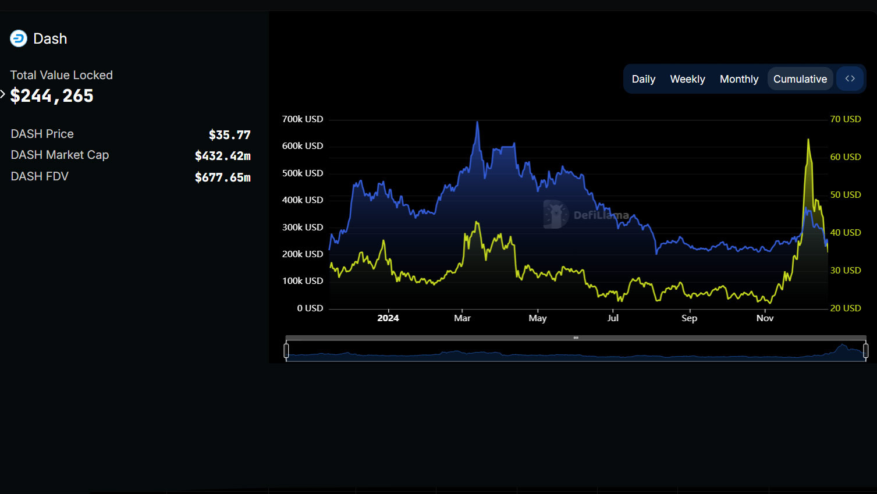Image resolution: width=877 pixels, height=494 pixels.
Task: Click the $677.65m FDV value
Action: [222, 177]
